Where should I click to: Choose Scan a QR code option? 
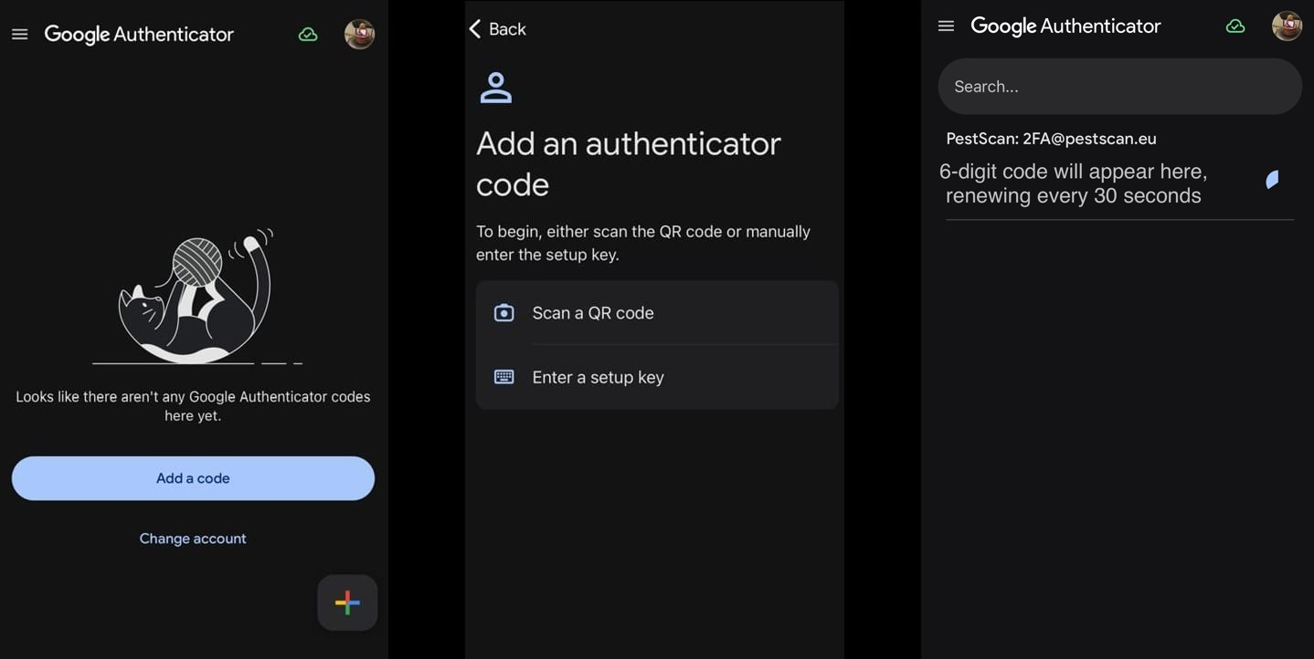(x=657, y=313)
